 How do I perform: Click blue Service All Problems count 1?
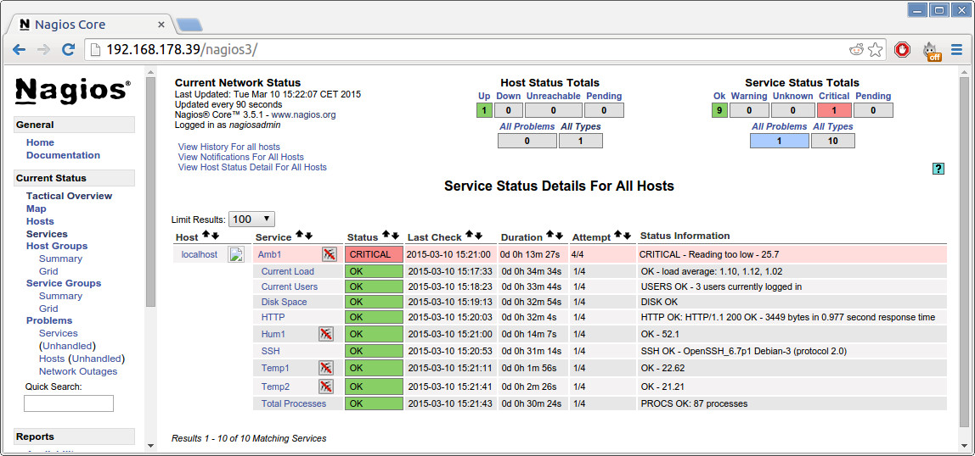tap(779, 141)
